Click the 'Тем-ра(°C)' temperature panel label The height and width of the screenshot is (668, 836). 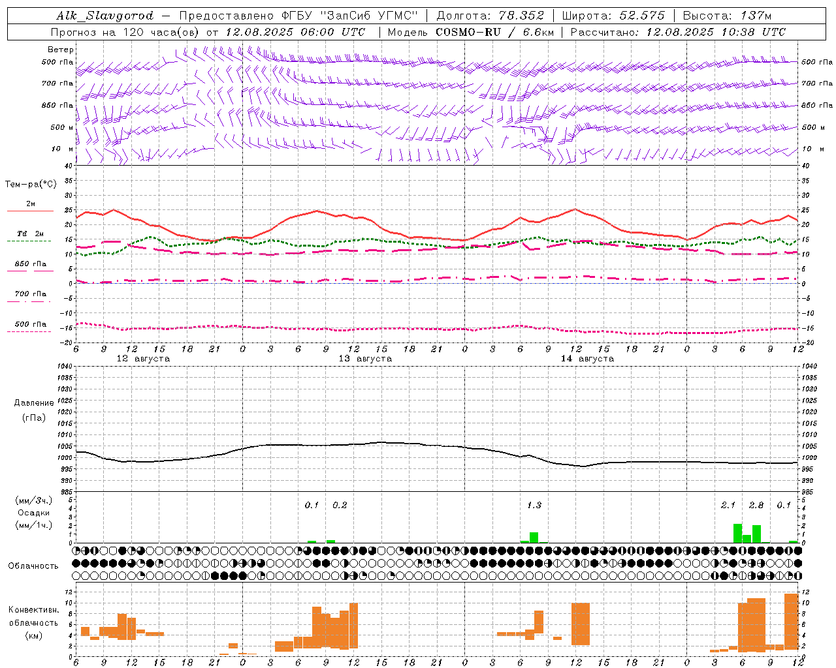click(31, 185)
